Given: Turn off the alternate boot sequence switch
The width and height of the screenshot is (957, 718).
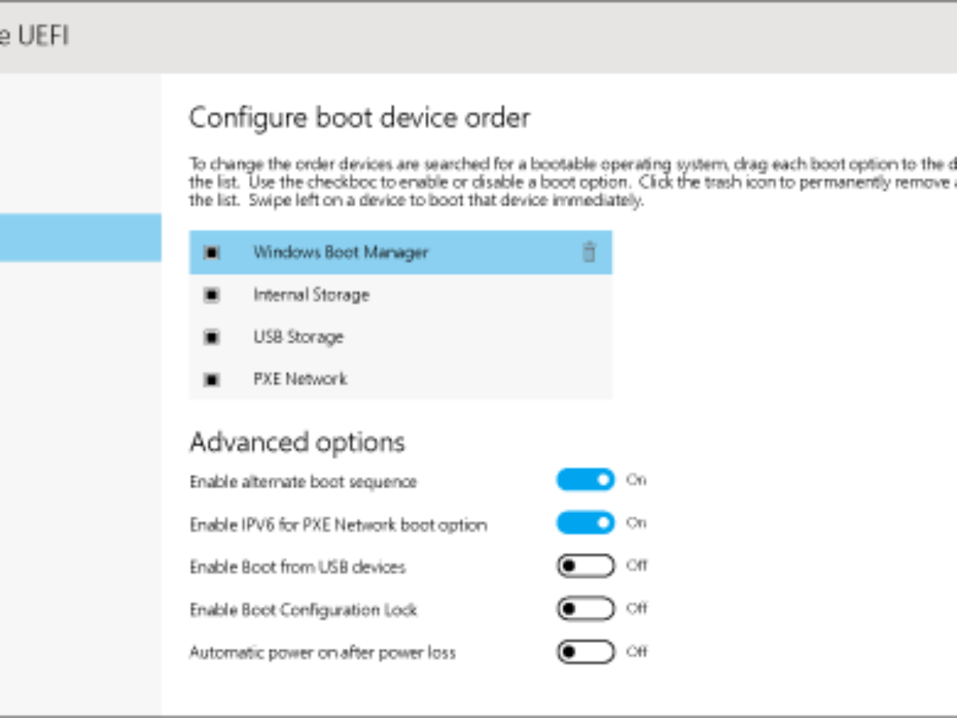Looking at the screenshot, I should pos(585,479).
